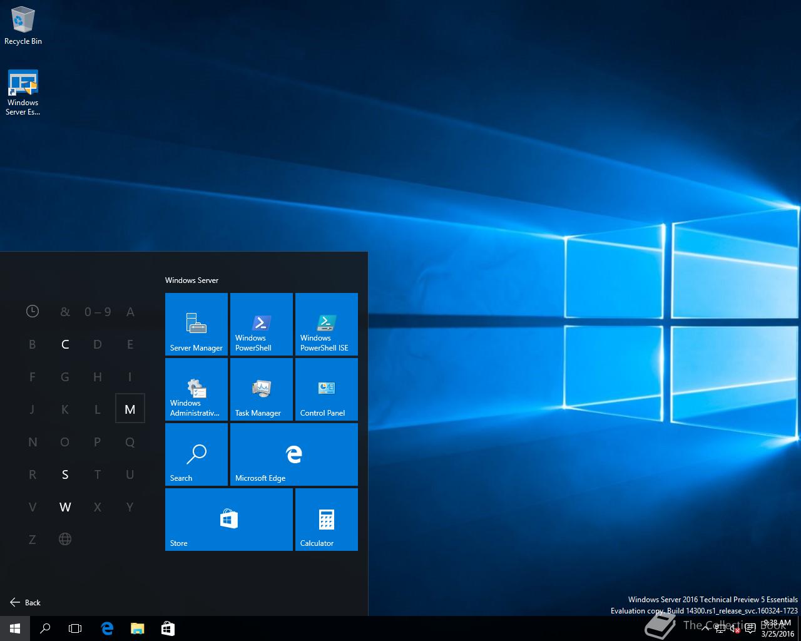This screenshot has width=801, height=641.
Task: Open taskbar Search magnifier
Action: click(45, 628)
